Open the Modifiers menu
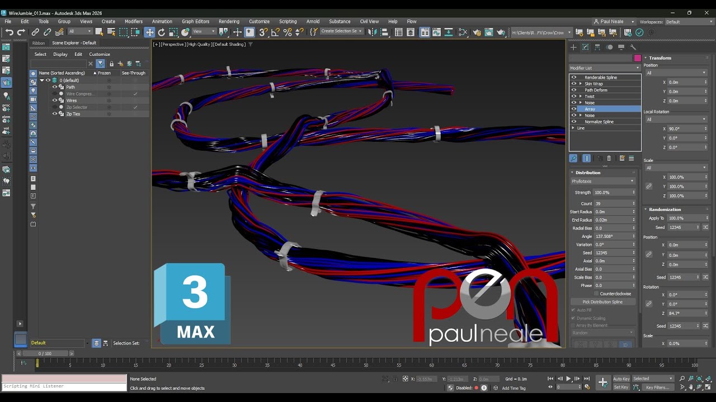The height and width of the screenshot is (402, 716). pos(134,21)
